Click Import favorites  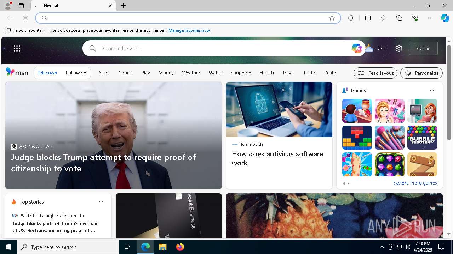(24, 30)
